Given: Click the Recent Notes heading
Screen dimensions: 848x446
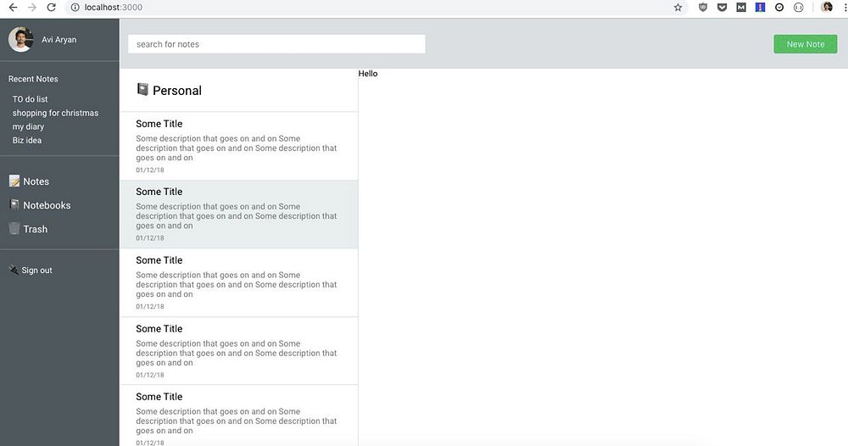Looking at the screenshot, I should pyautogui.click(x=33, y=79).
